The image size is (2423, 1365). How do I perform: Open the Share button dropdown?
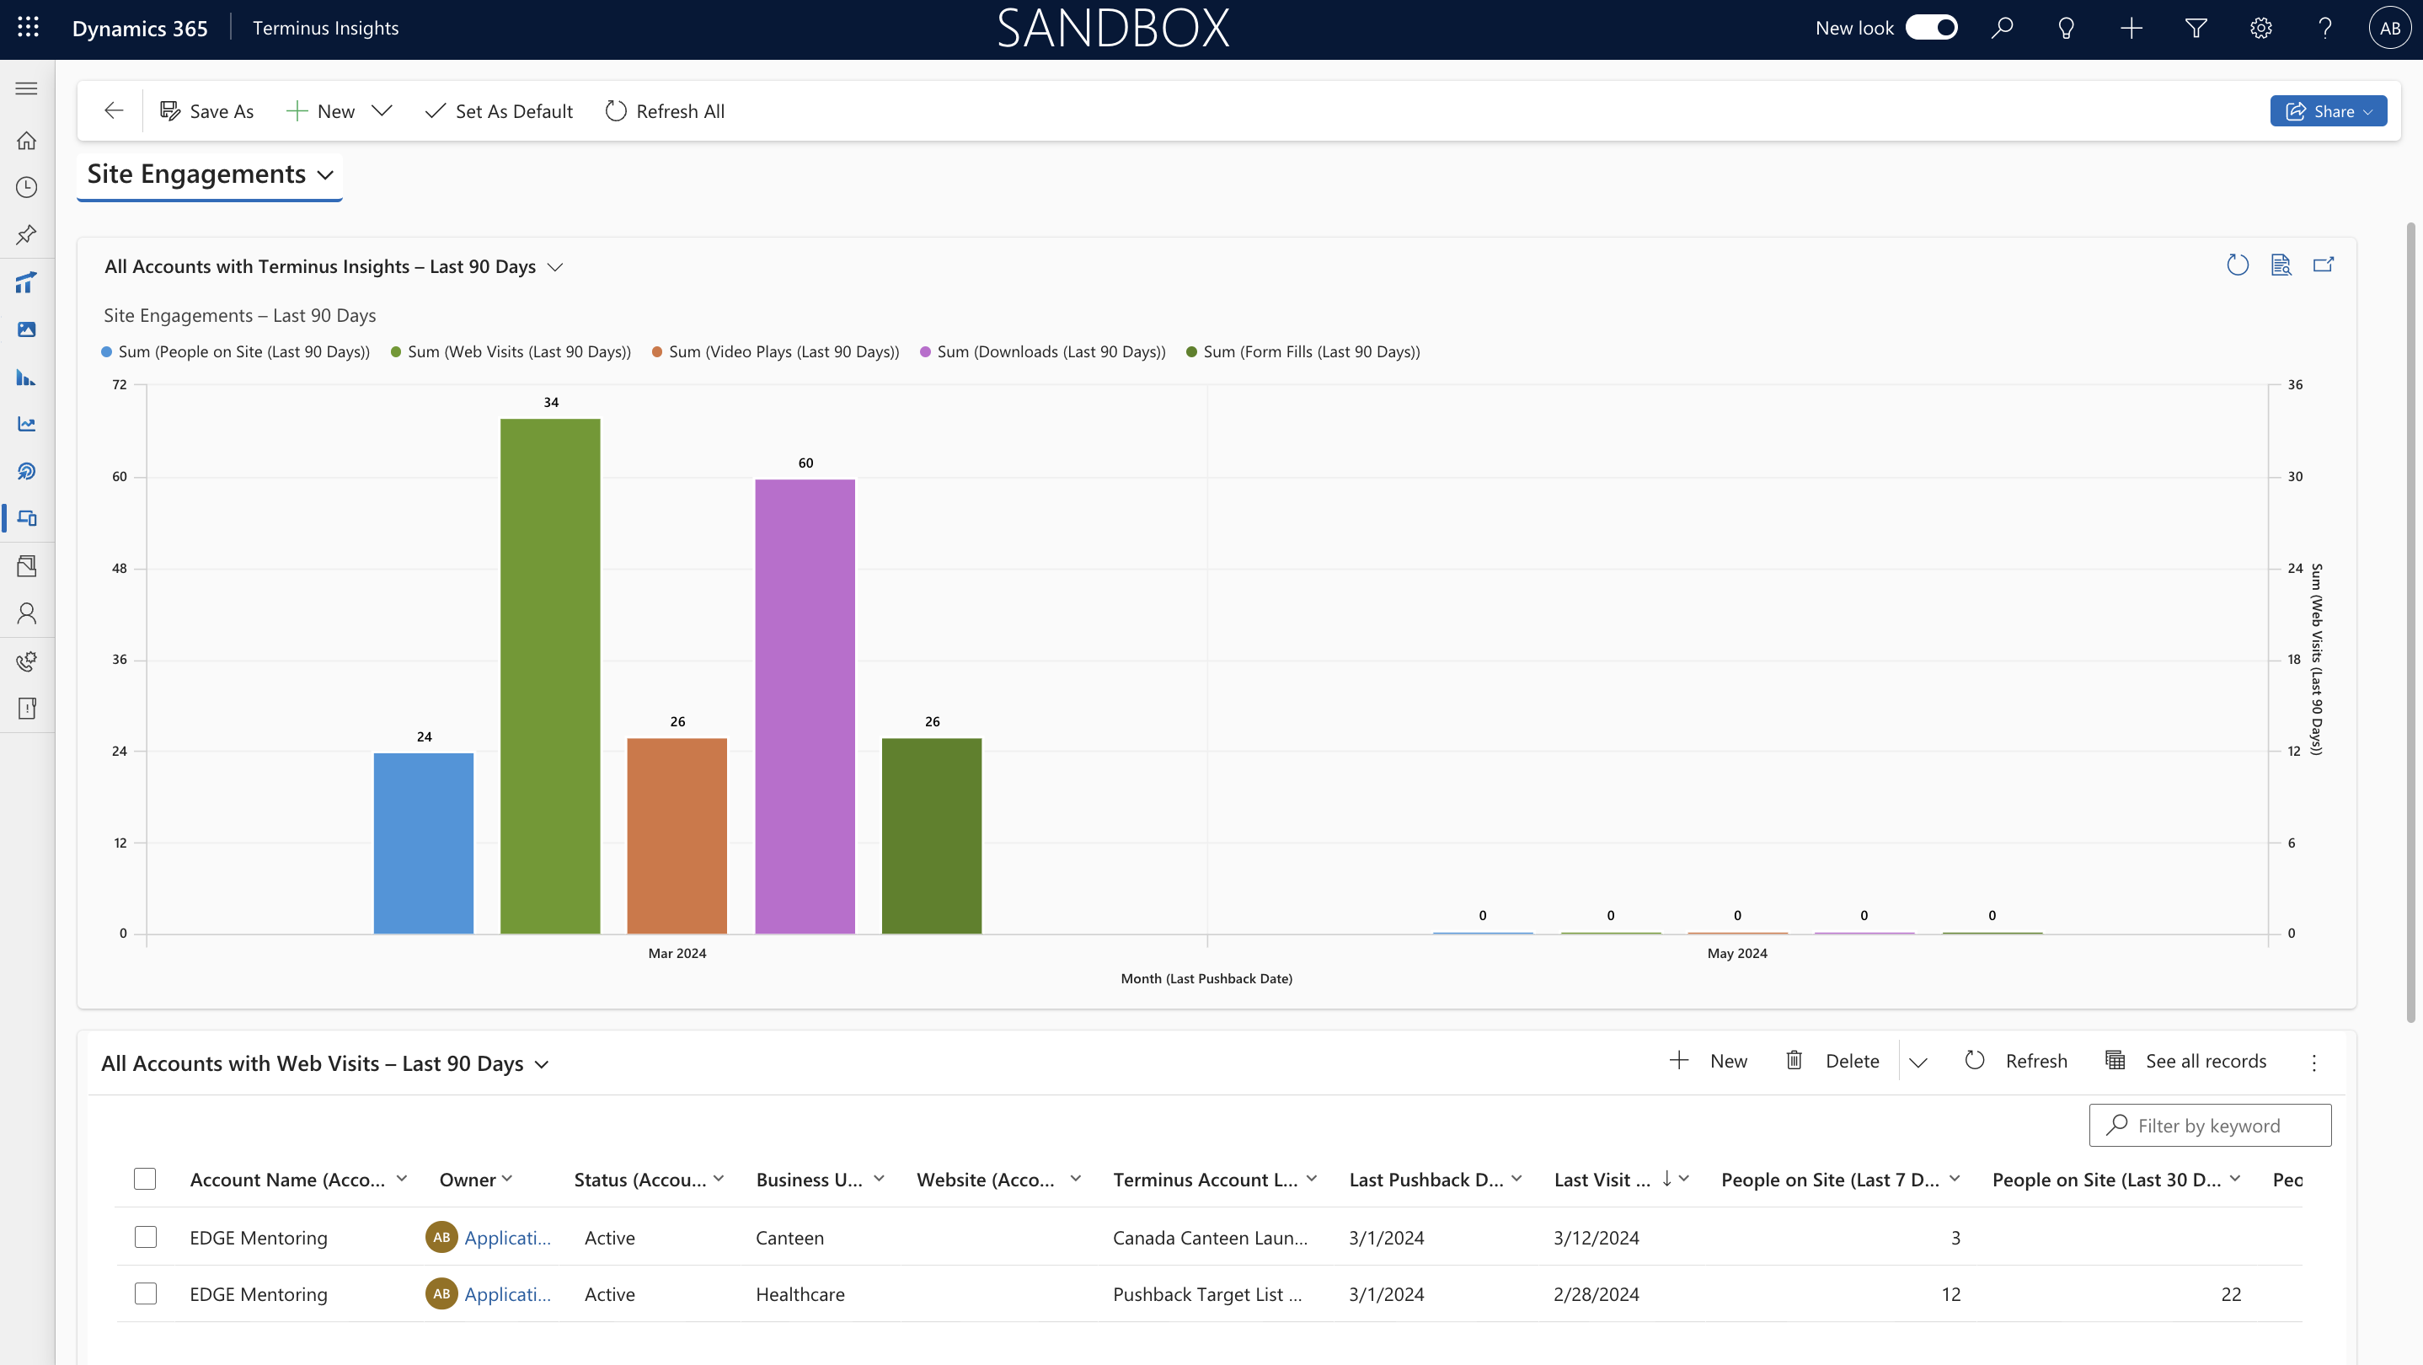[x=2328, y=111]
